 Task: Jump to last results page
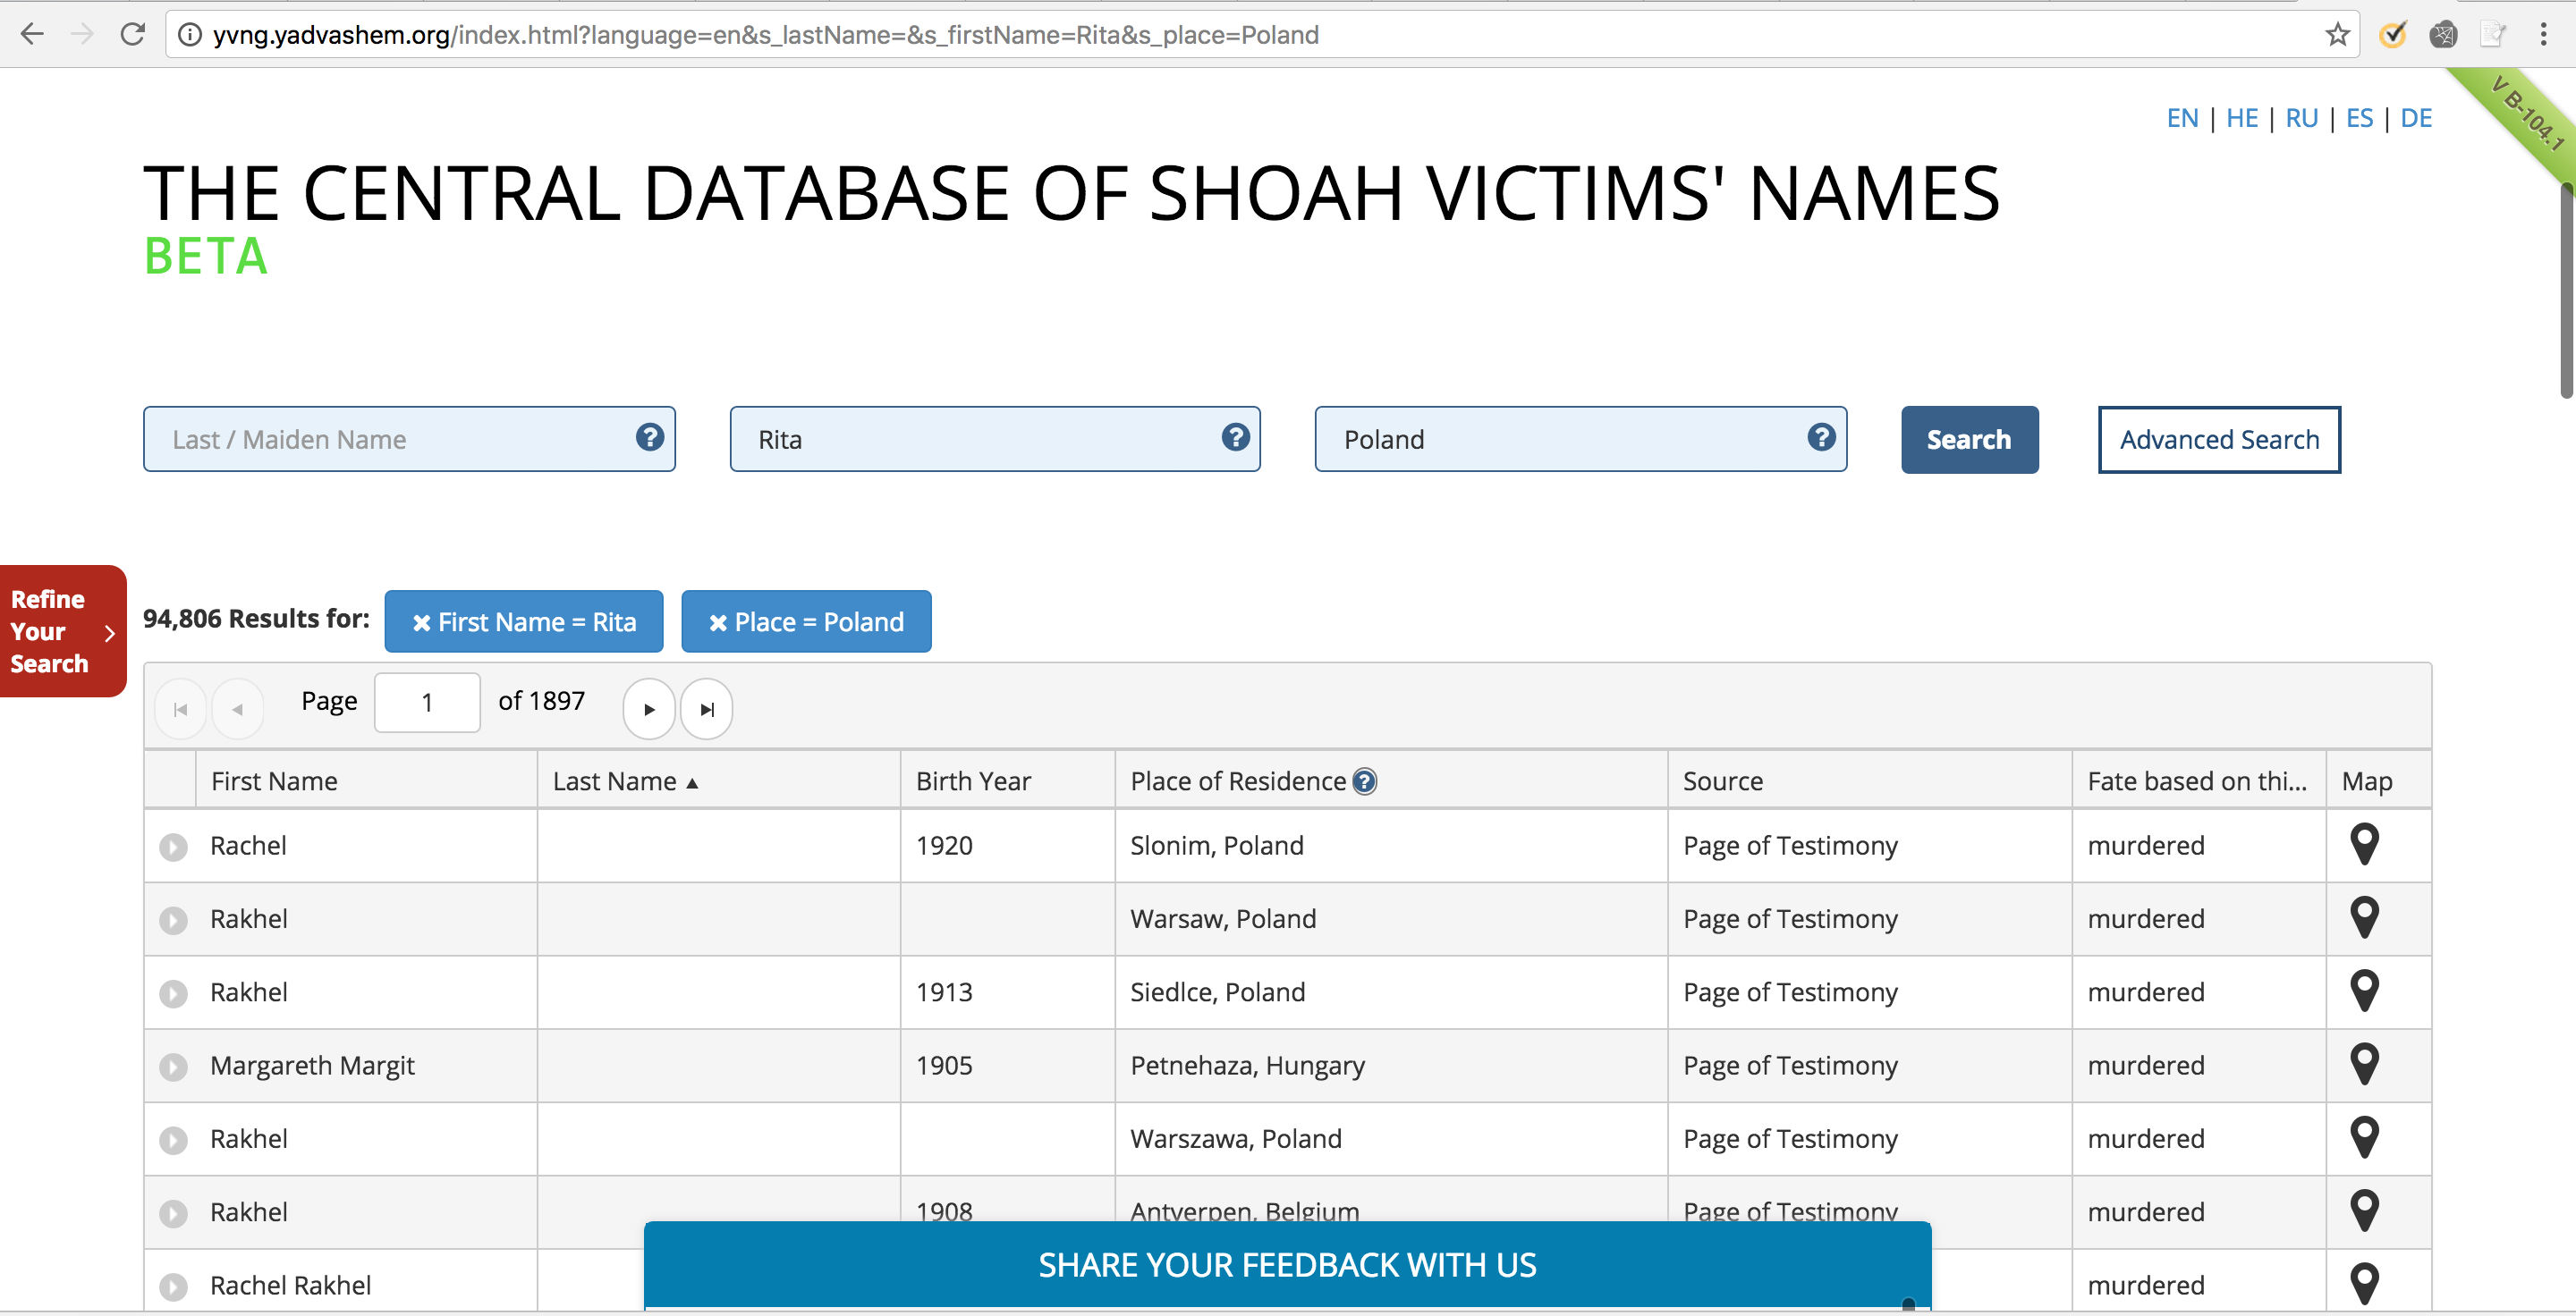(x=707, y=710)
